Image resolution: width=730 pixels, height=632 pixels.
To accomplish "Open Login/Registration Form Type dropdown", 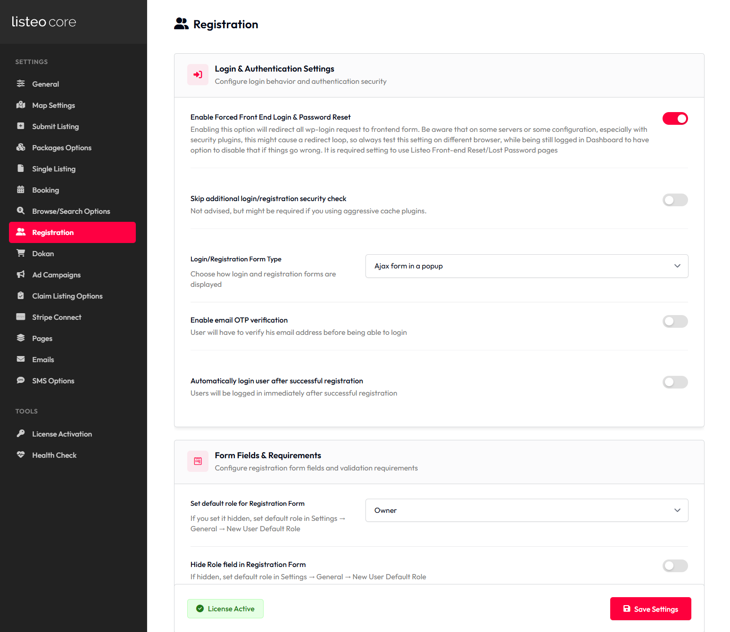I will tap(526, 266).
